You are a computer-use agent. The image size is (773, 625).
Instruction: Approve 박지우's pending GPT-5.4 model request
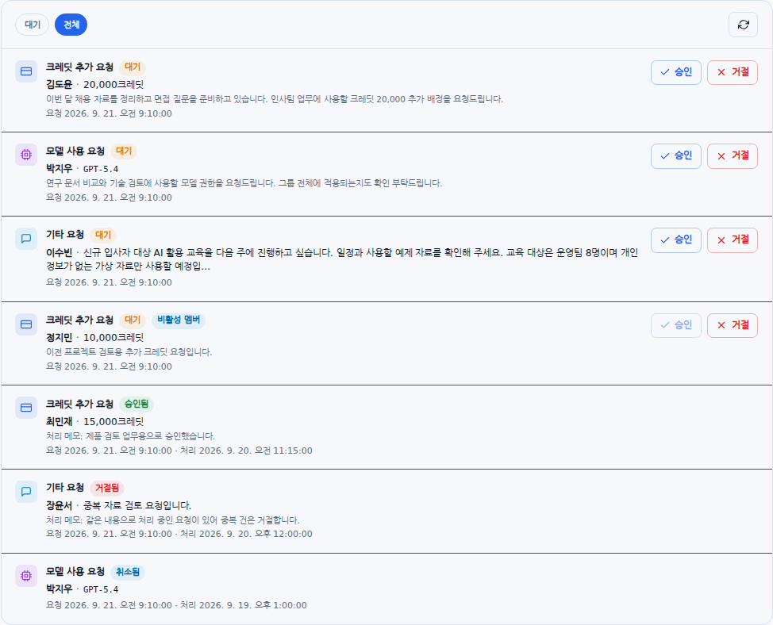pos(676,156)
